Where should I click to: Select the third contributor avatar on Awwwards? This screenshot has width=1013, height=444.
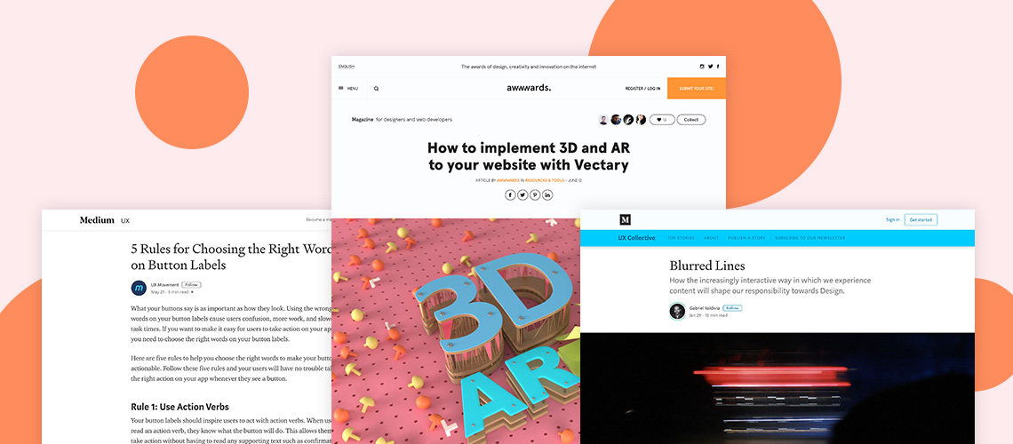point(628,119)
